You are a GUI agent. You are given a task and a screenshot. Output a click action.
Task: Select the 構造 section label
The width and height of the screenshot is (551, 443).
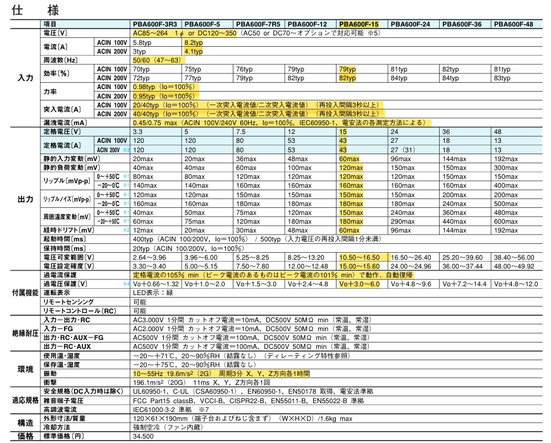pyautogui.click(x=25, y=423)
